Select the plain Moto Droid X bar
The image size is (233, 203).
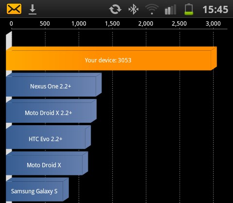(47, 163)
